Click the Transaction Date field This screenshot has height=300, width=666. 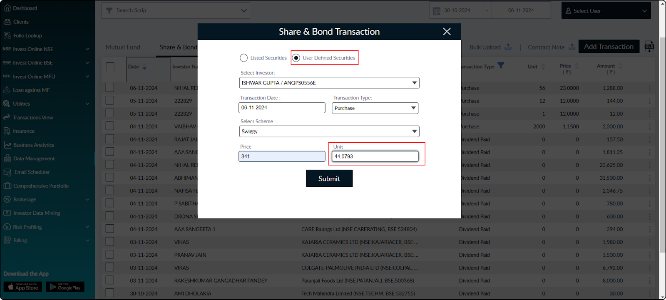pos(282,107)
